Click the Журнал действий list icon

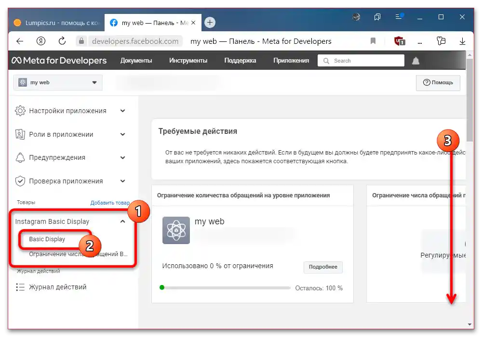[x=20, y=287]
